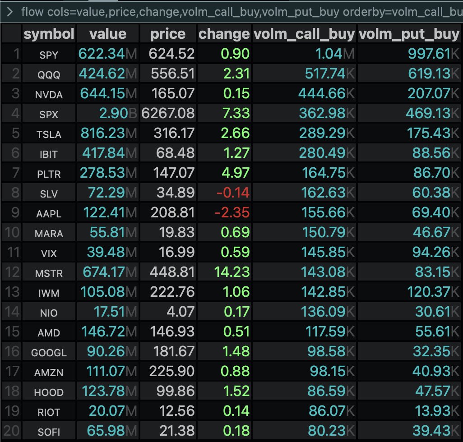Image resolution: width=463 pixels, height=442 pixels.
Task: Select the MARA symbol cell
Action: coord(49,233)
